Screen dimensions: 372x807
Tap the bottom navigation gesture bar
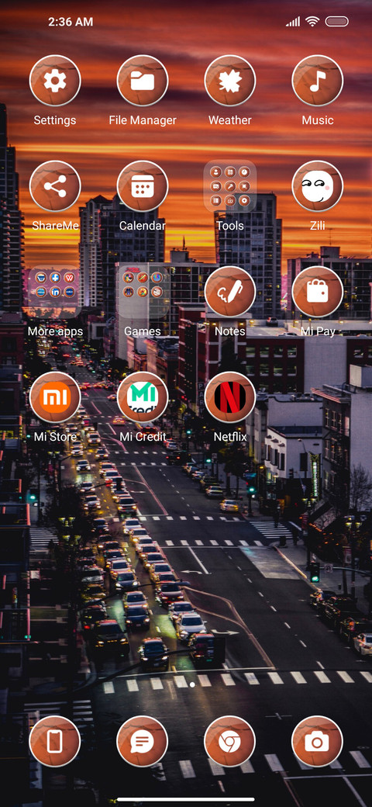[x=186, y=799]
